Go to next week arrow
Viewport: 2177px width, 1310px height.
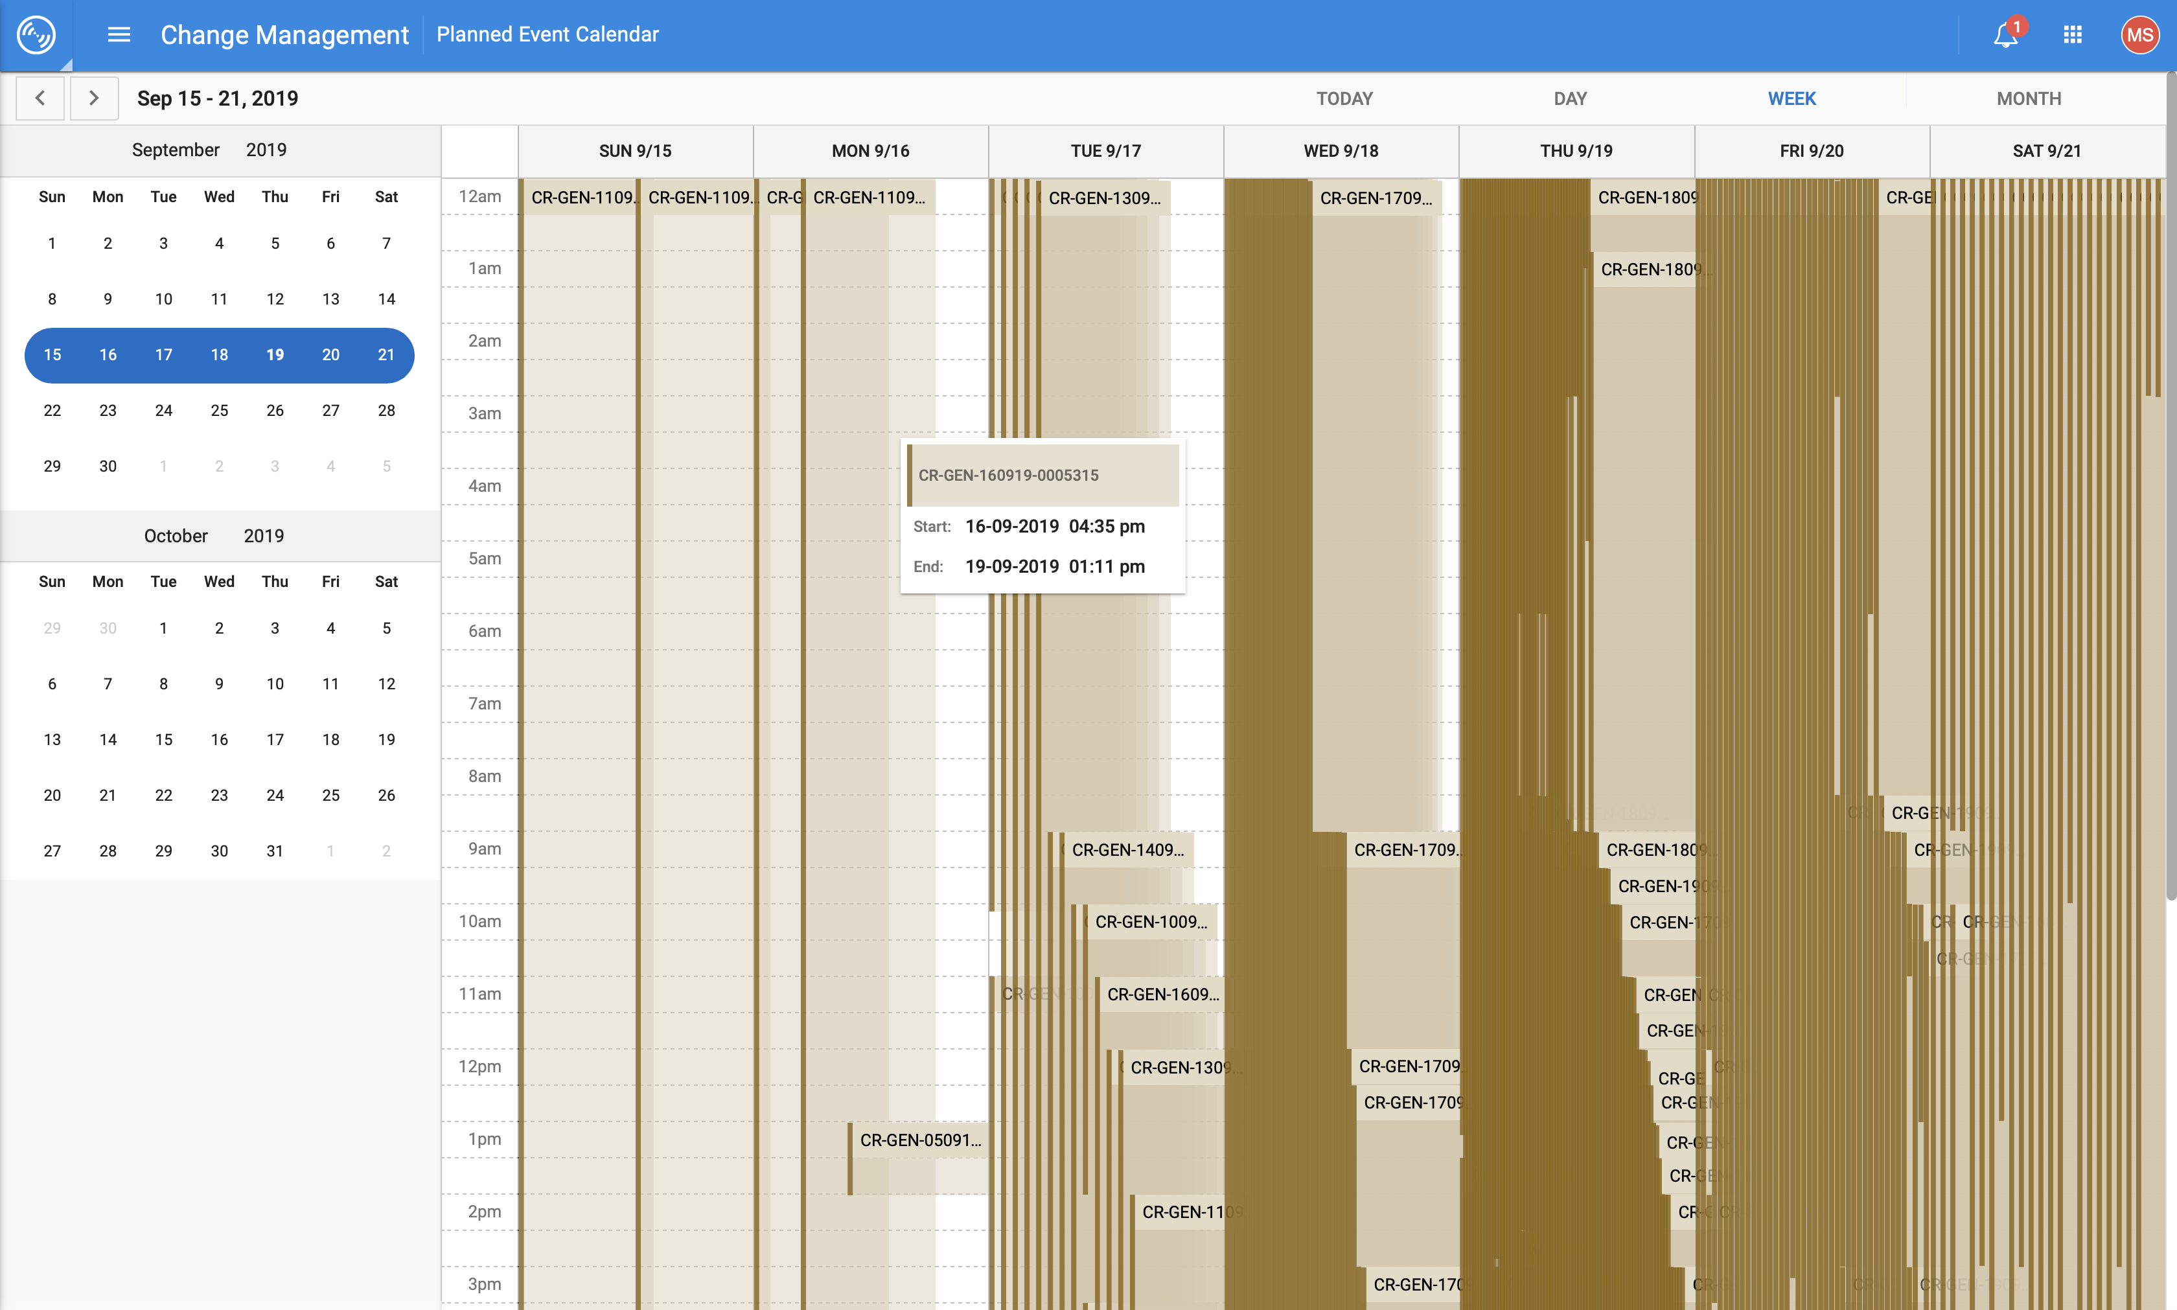pyautogui.click(x=93, y=98)
